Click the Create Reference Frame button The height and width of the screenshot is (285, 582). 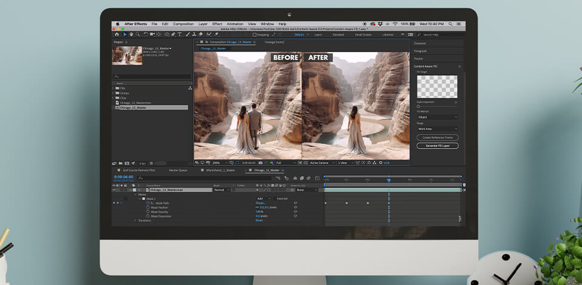tap(437, 138)
